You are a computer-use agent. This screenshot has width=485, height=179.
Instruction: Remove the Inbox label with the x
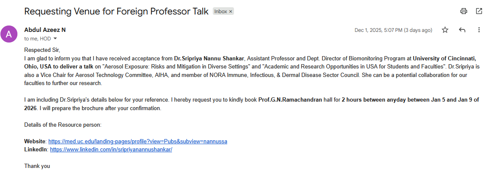[231, 11]
